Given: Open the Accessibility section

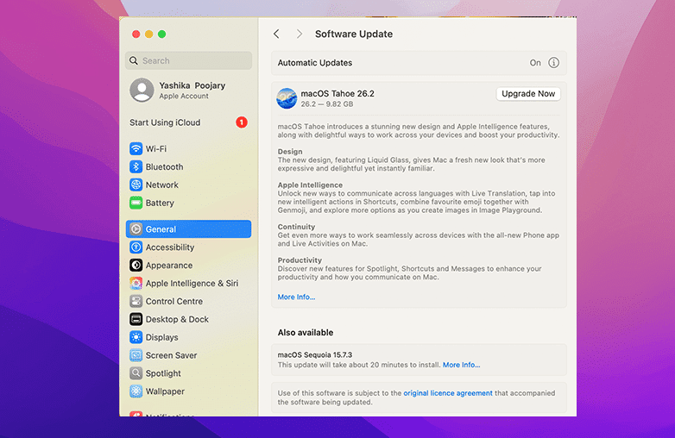Looking at the screenshot, I should [x=188, y=247].
